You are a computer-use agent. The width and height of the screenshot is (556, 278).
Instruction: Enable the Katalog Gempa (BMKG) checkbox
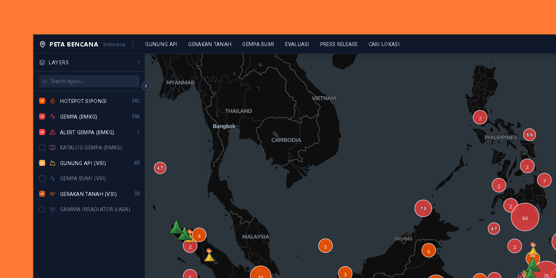[42, 148]
